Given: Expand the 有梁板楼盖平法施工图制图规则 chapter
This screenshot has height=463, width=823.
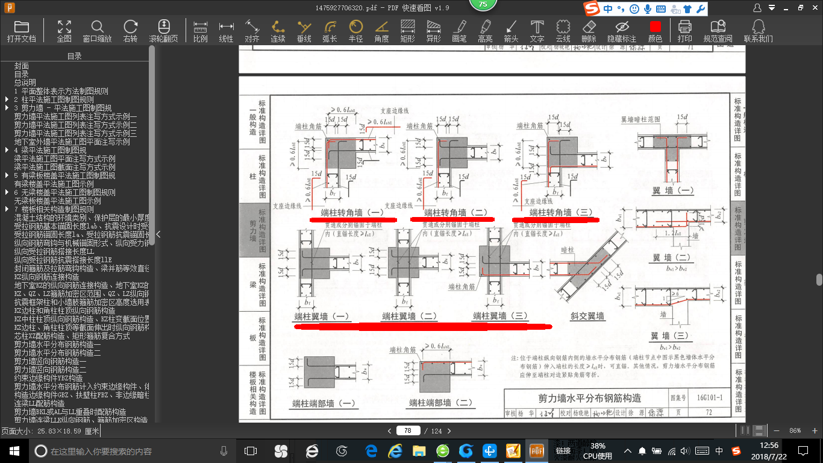Looking at the screenshot, I should (x=7, y=175).
